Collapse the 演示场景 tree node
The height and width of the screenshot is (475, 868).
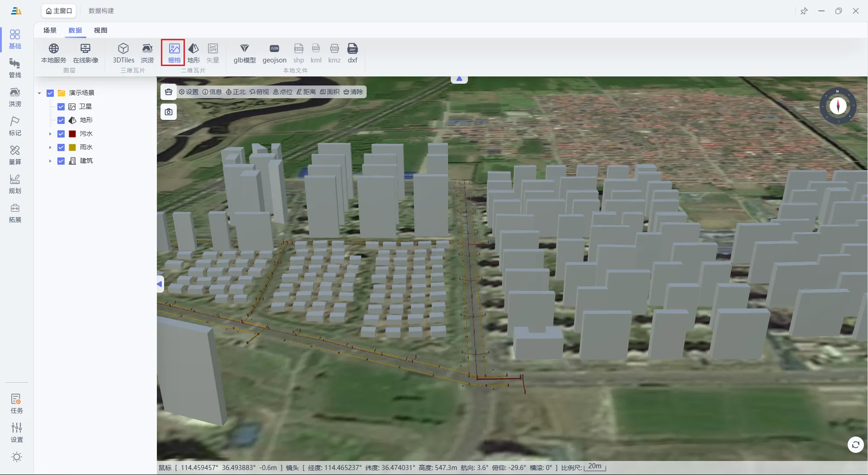(39, 93)
